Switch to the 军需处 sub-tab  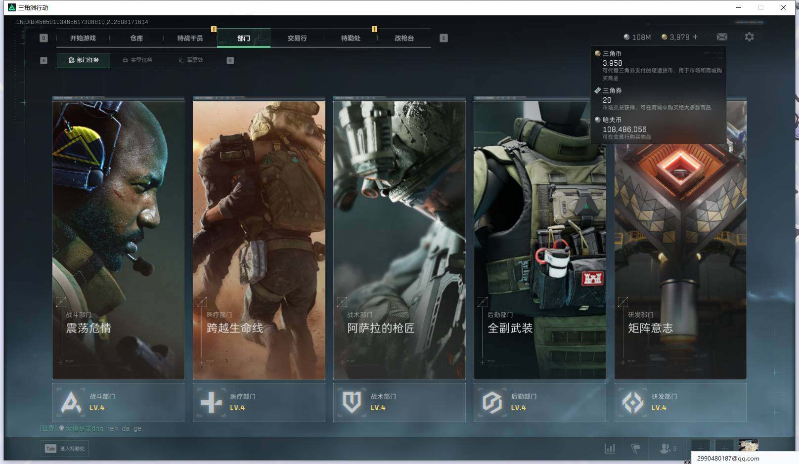point(191,60)
